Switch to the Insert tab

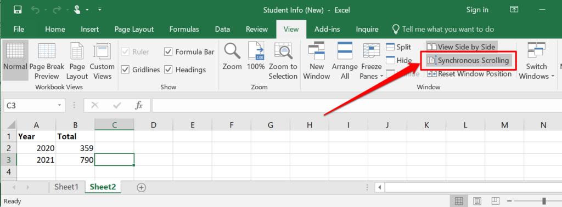pos(89,30)
